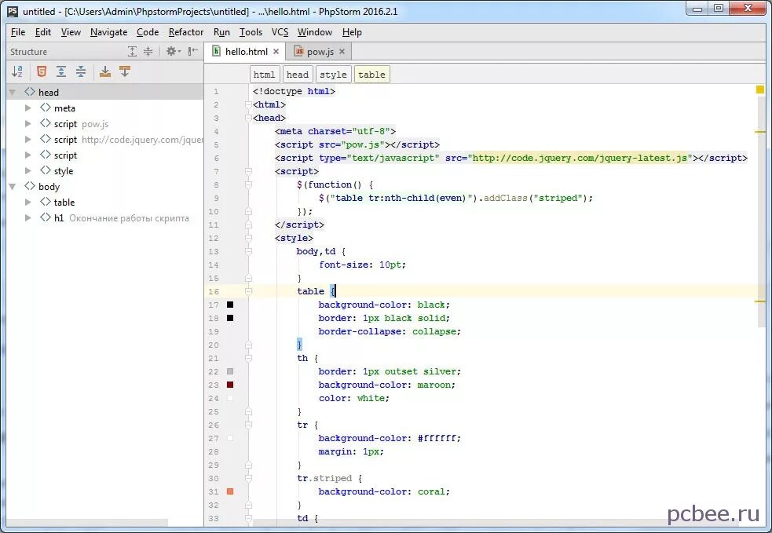Click the style breadcrumb button
The image size is (772, 533).
(x=333, y=75)
